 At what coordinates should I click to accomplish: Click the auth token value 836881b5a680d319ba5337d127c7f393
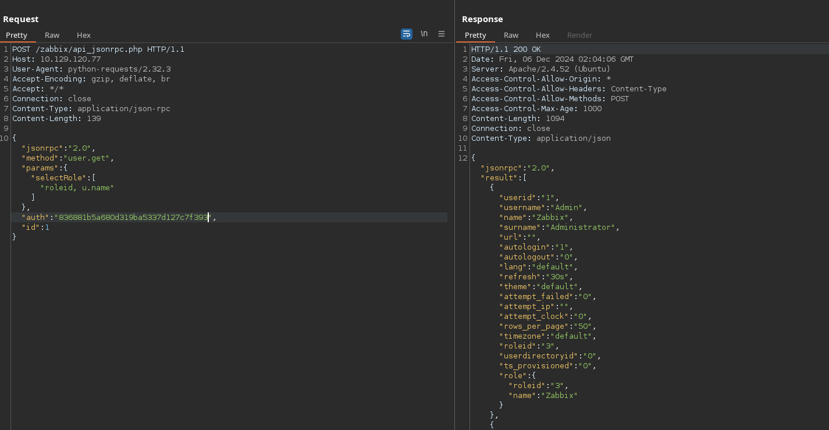134,217
